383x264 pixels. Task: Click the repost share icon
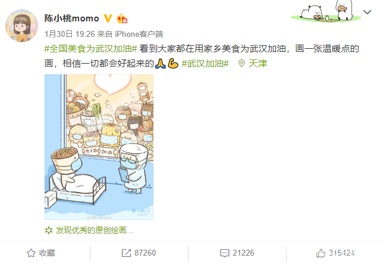point(126,253)
